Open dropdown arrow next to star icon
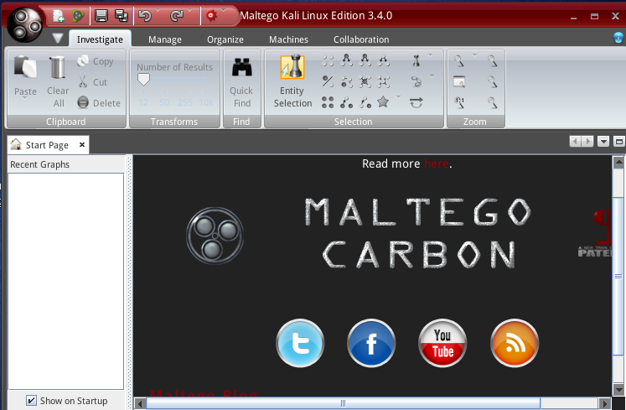The width and height of the screenshot is (626, 410). click(x=398, y=97)
